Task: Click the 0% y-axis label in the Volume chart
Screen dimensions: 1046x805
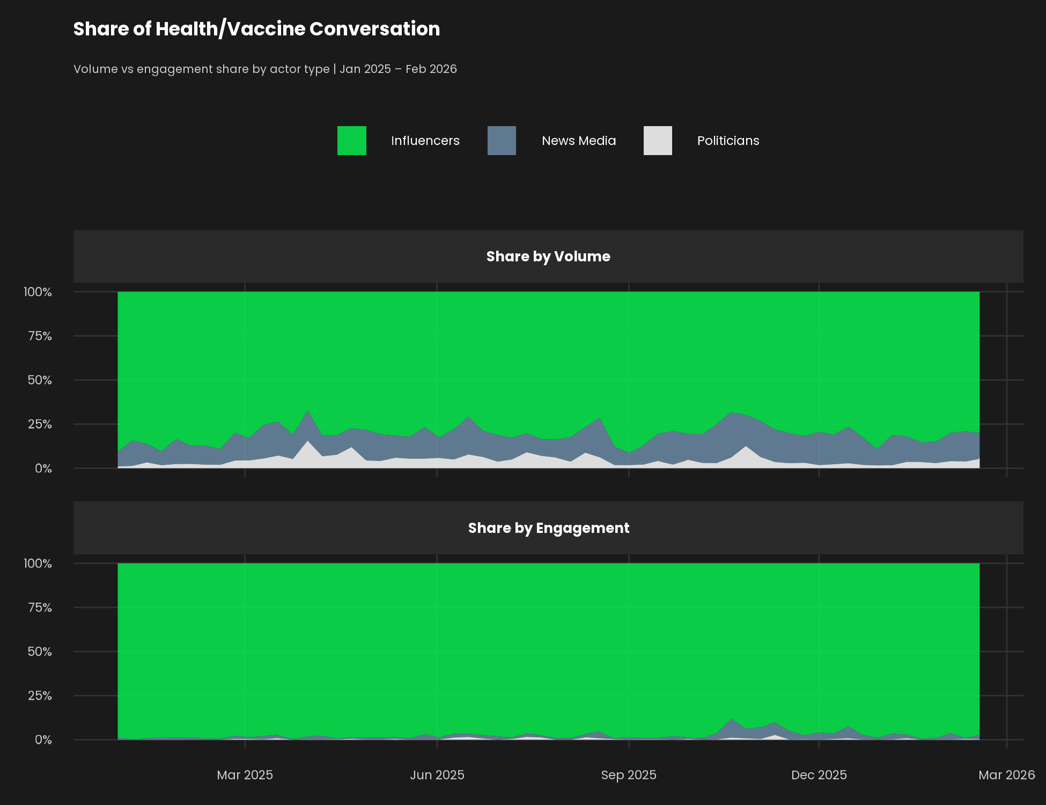Action: tap(43, 469)
